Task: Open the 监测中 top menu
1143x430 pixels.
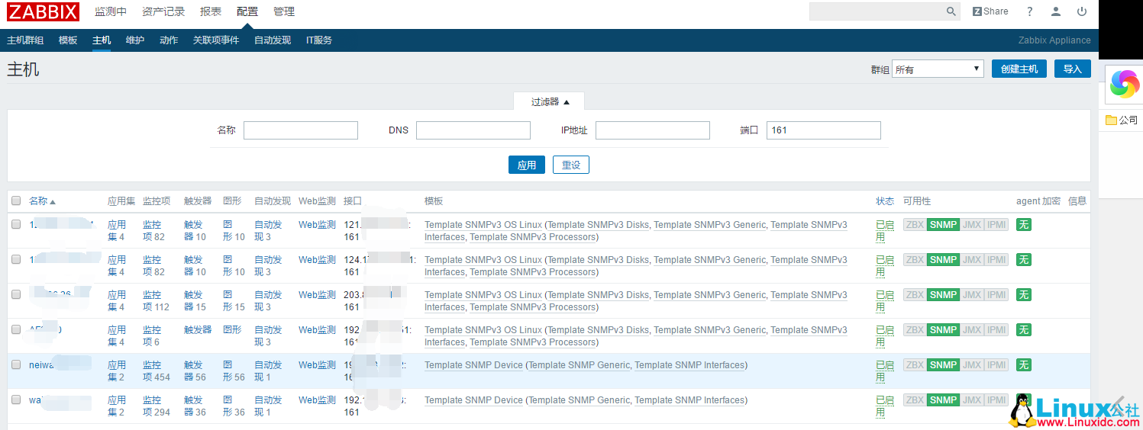Action: coord(111,11)
